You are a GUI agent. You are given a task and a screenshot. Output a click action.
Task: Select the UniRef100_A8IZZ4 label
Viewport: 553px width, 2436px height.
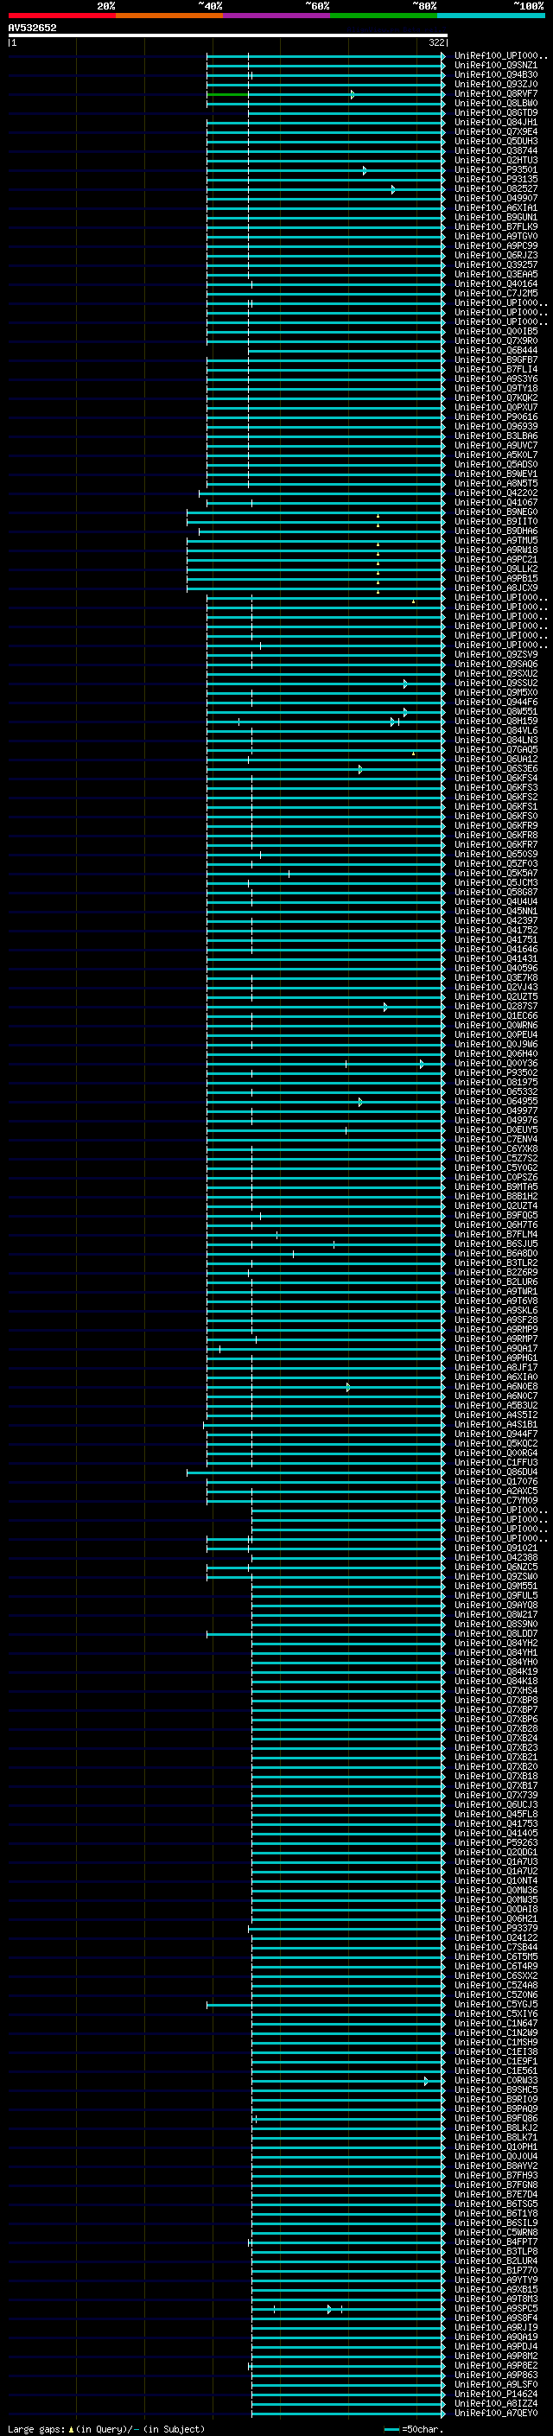click(495, 2403)
